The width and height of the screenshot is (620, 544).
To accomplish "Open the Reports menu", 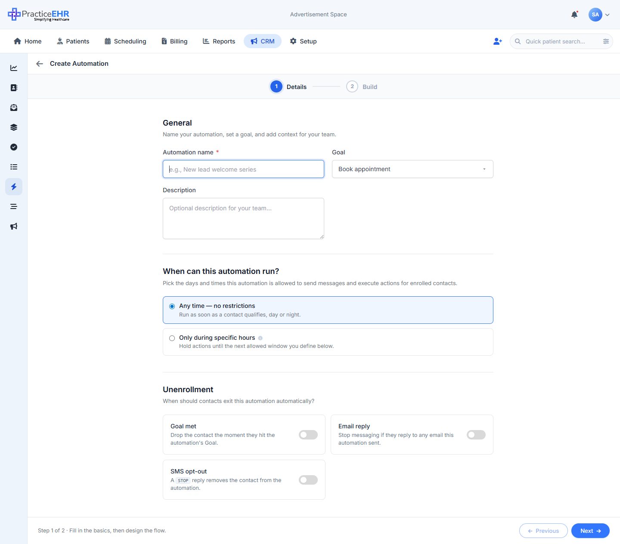I will [x=219, y=41].
